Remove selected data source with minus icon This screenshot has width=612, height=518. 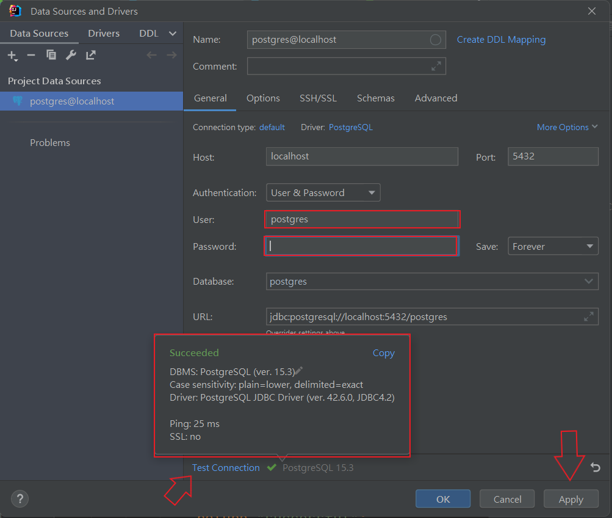[31, 55]
